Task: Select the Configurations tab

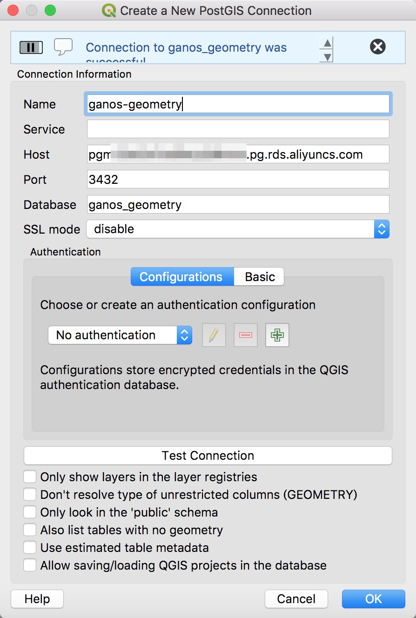Action: coord(181,277)
